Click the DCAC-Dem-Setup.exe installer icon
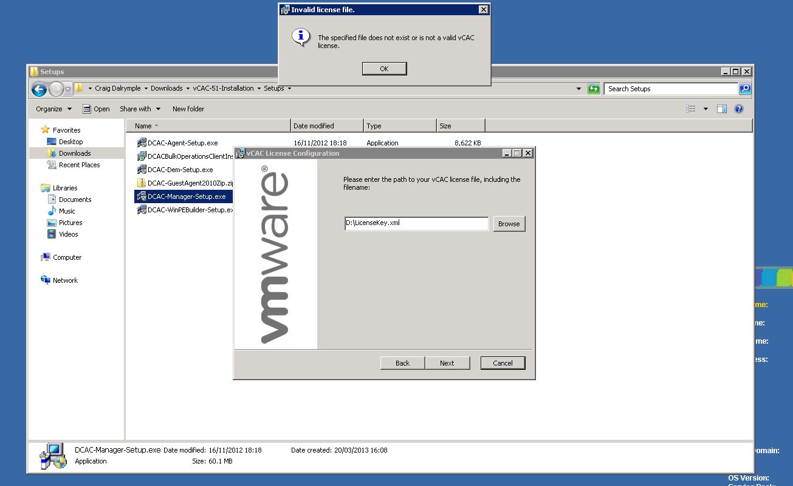The image size is (793, 486). click(x=142, y=170)
